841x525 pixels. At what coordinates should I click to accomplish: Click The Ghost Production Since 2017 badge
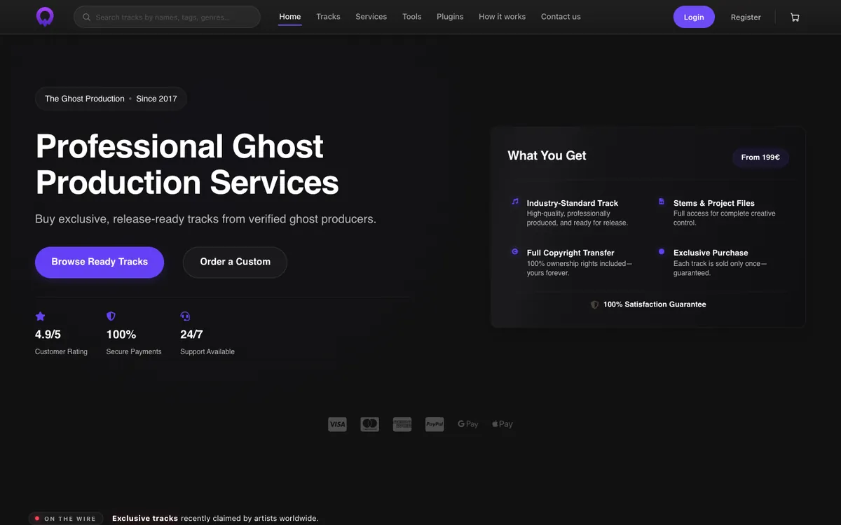tap(111, 99)
